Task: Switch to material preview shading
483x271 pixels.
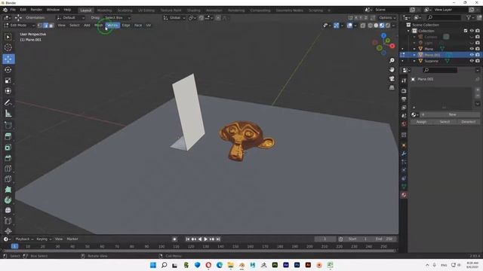Action: pos(382,26)
